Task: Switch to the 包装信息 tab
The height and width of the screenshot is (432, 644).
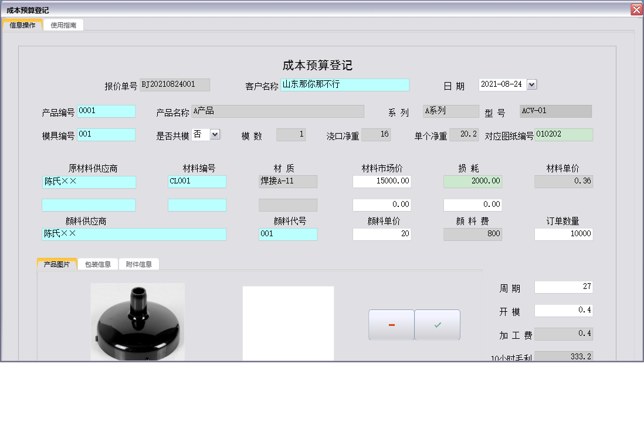Action: 99,263
